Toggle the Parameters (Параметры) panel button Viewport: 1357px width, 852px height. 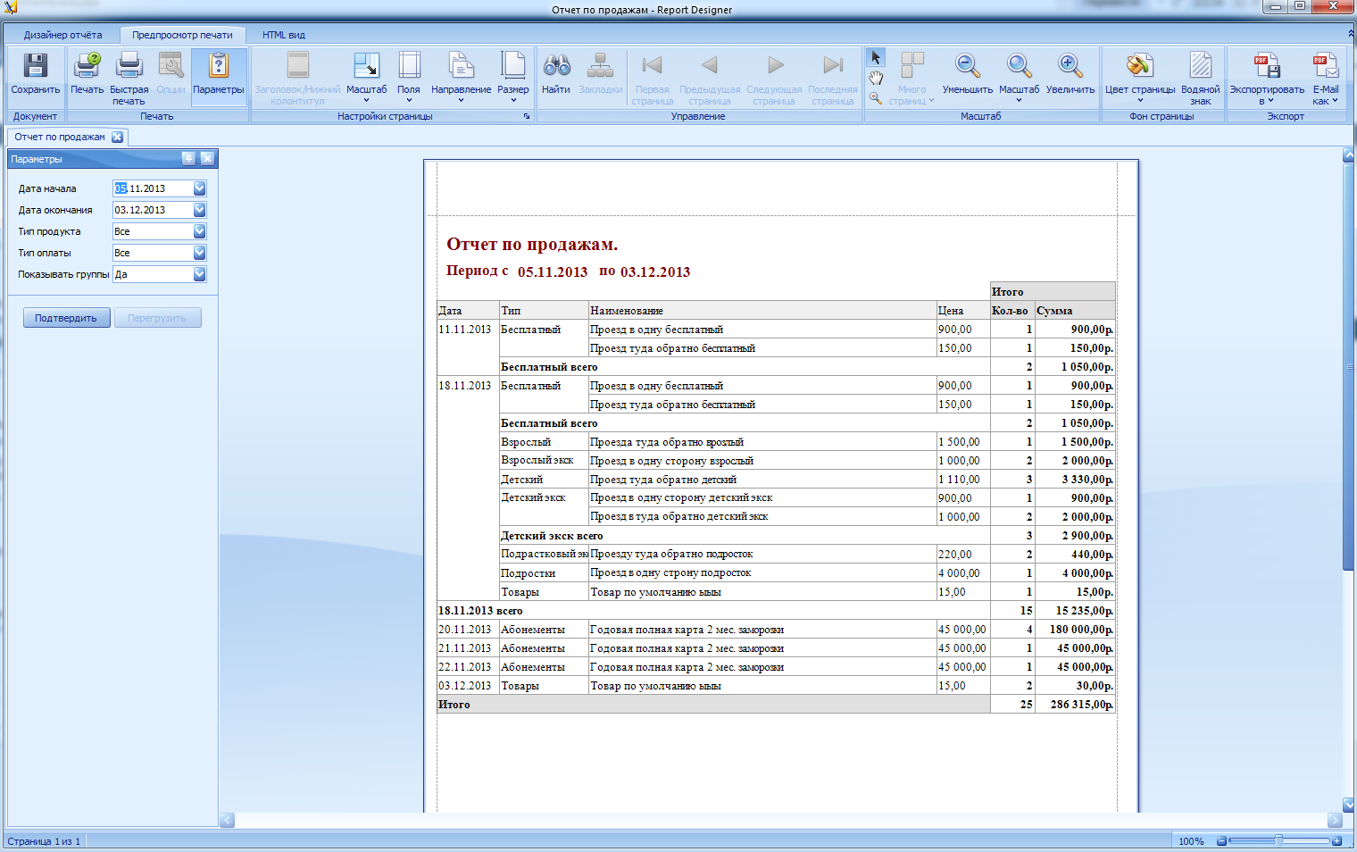pyautogui.click(x=218, y=67)
